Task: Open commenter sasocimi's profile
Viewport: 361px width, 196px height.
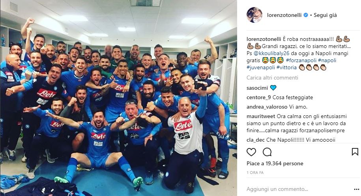Action: click(257, 88)
